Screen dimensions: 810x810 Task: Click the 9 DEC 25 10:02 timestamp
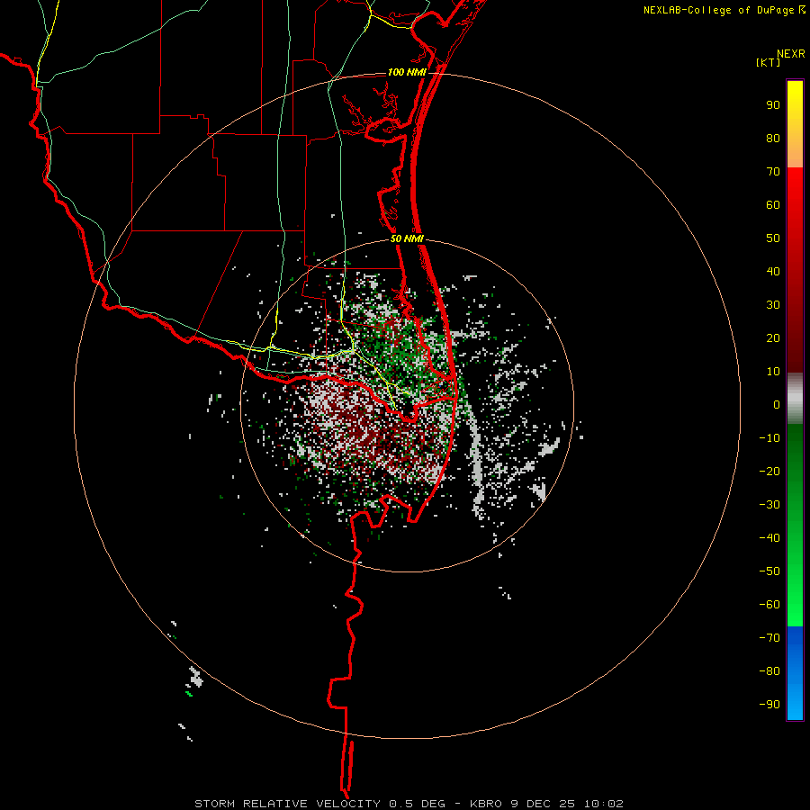[567, 804]
